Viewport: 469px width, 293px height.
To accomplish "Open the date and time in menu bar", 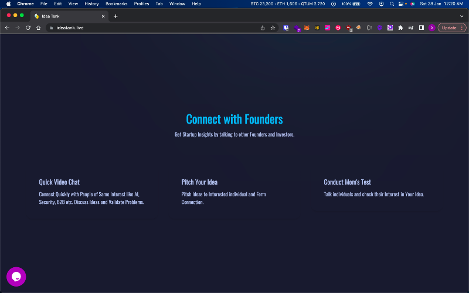I will pyautogui.click(x=441, y=4).
